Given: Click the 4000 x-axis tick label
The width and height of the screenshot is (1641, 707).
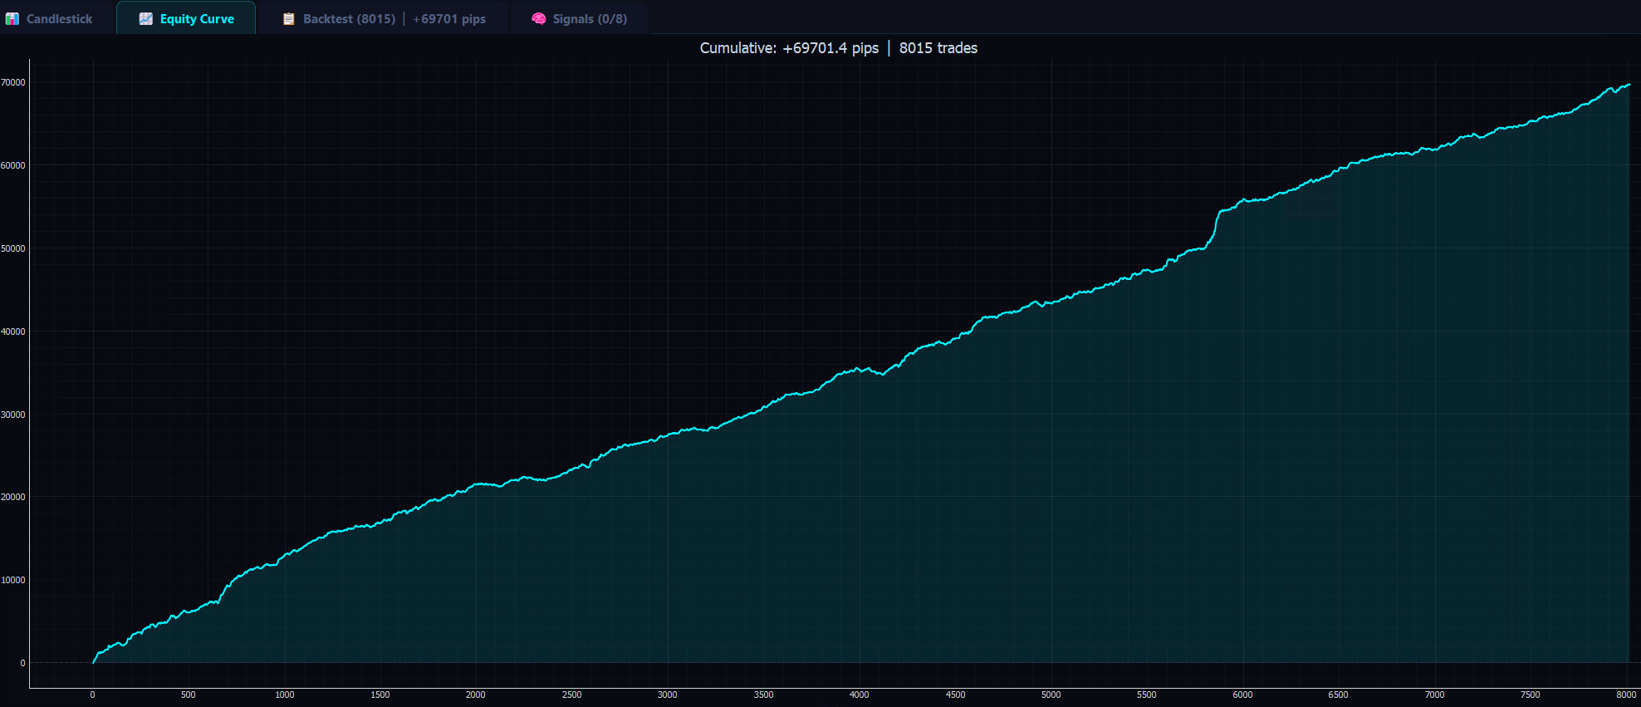Looking at the screenshot, I should pyautogui.click(x=860, y=695).
